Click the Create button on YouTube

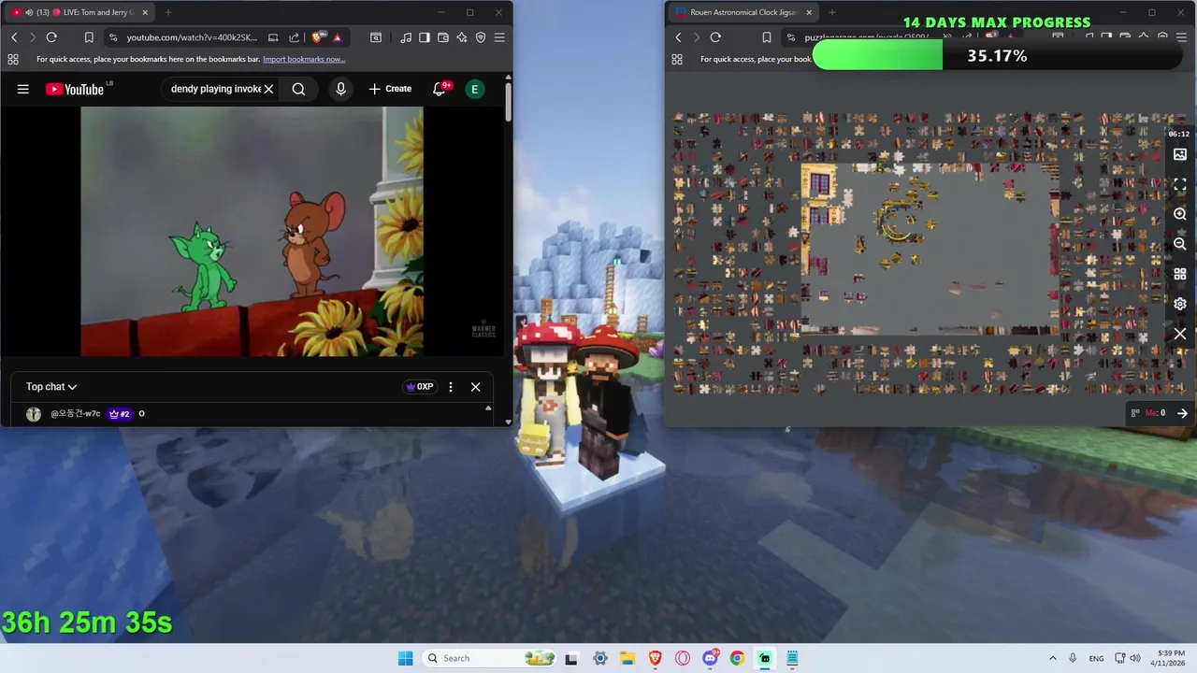coord(390,89)
